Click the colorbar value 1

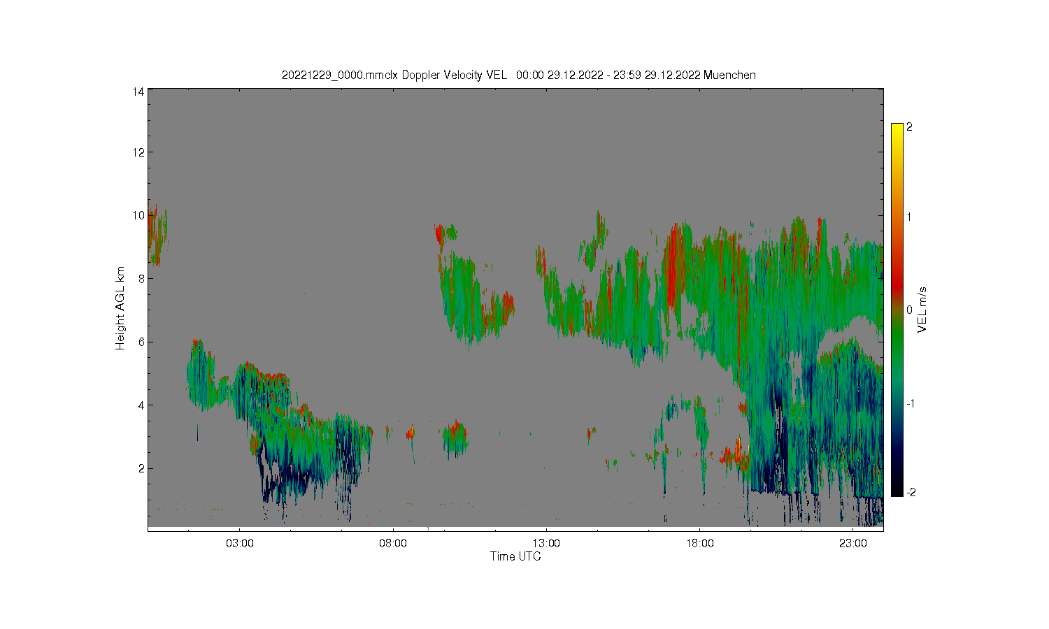(x=909, y=217)
